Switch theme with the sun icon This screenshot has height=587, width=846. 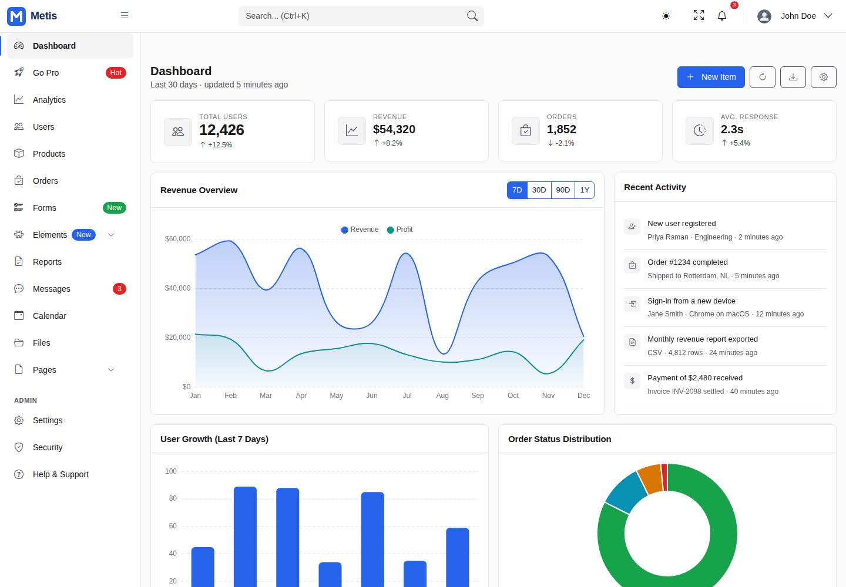(666, 16)
